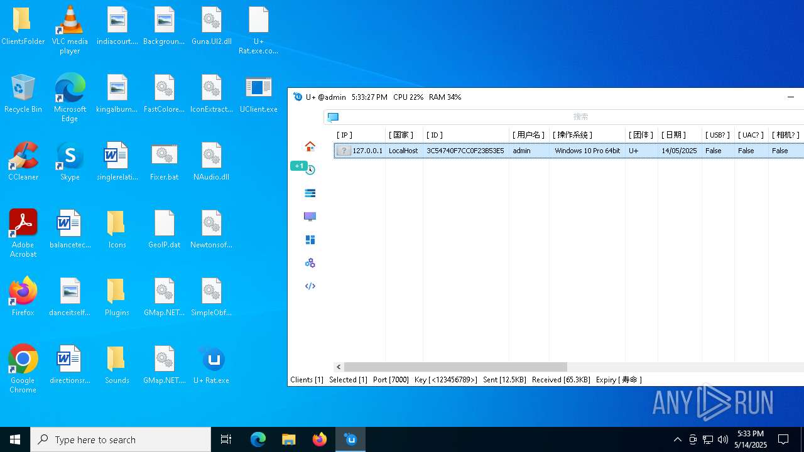
Task: Sort by the [ 用户名 ] column header
Action: (529, 135)
